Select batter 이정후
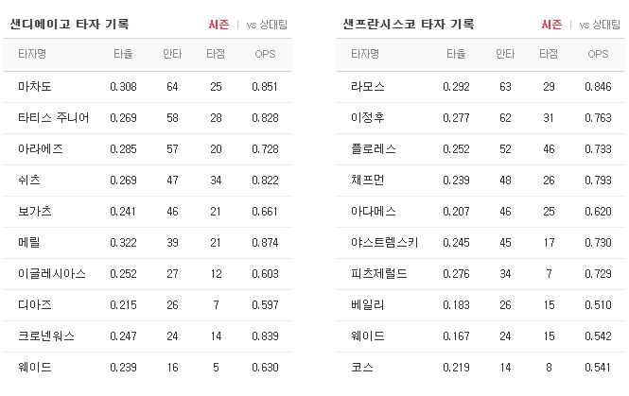The height and width of the screenshot is (396, 629). tap(367, 118)
